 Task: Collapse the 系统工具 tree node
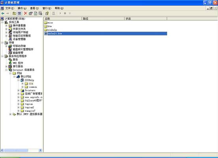click(x=2, y=22)
